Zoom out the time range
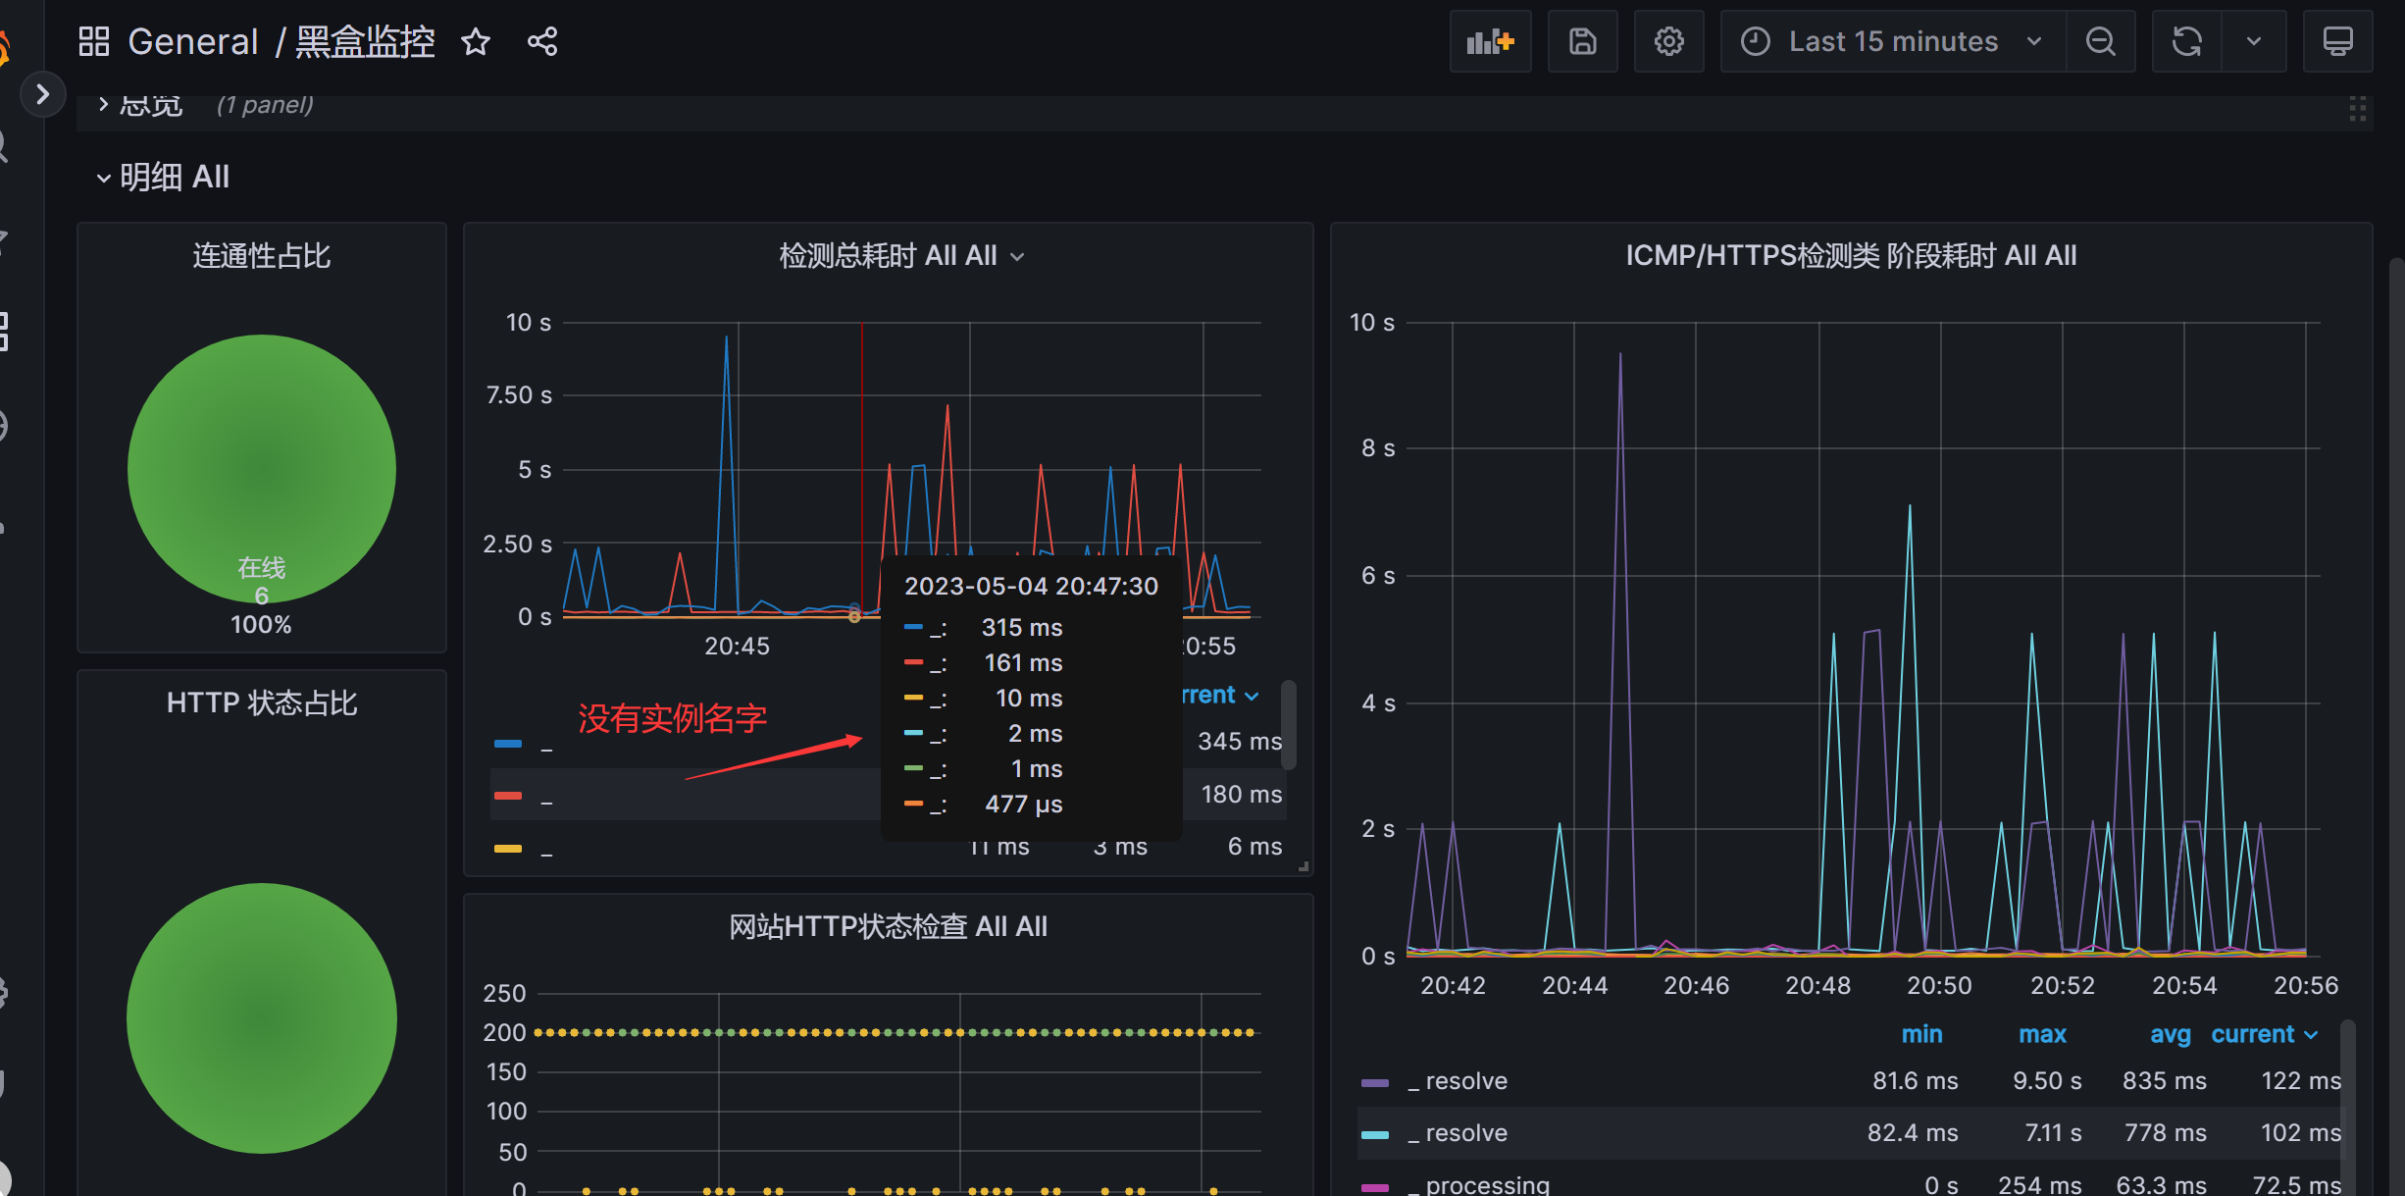This screenshot has width=2405, height=1196. coord(2100,42)
